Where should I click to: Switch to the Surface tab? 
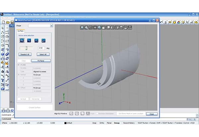tap(20, 31)
